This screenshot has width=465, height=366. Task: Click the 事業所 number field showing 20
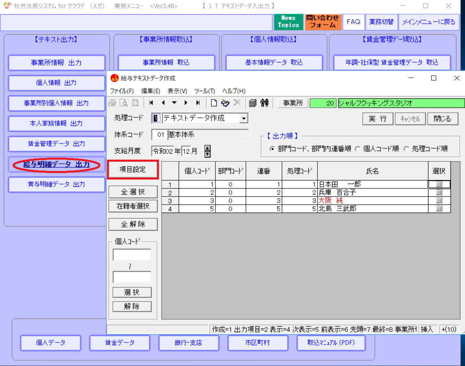(323, 103)
